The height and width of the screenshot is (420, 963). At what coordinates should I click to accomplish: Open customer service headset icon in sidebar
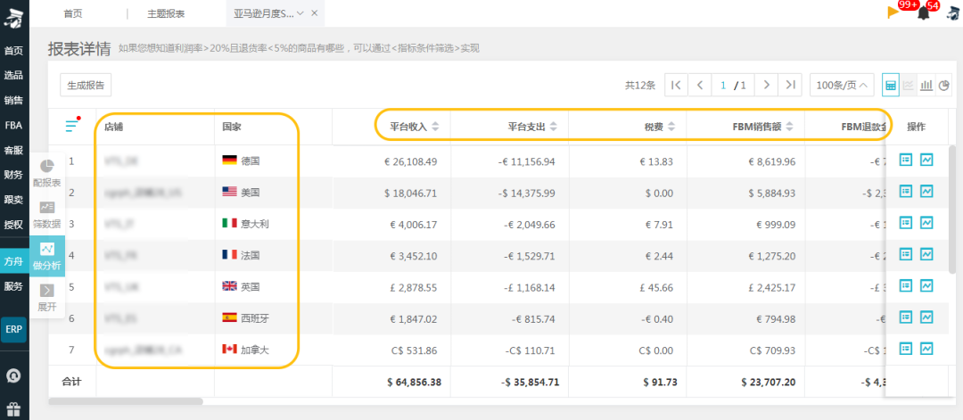click(15, 375)
